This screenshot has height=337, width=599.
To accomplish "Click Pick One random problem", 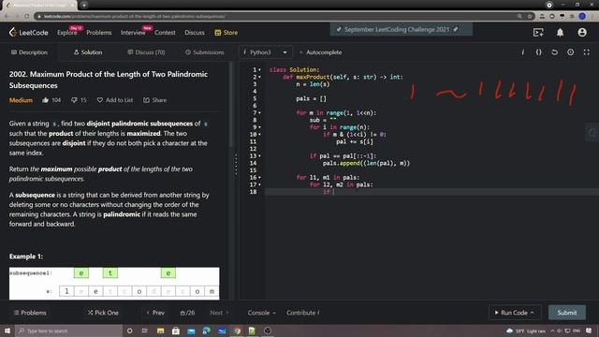I will (x=103, y=313).
